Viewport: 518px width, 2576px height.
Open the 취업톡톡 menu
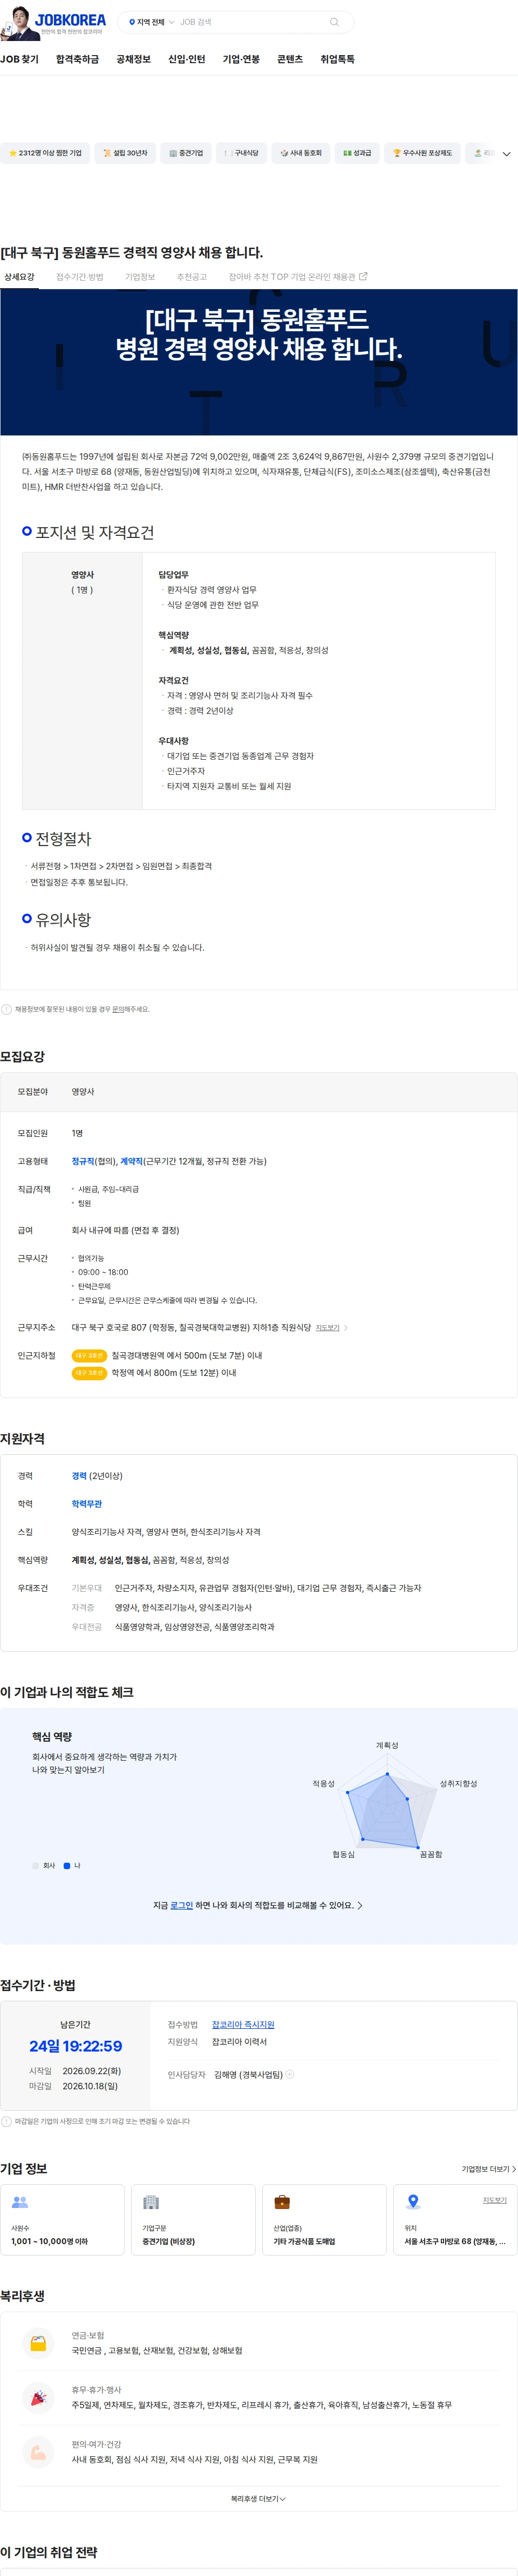pos(337,59)
